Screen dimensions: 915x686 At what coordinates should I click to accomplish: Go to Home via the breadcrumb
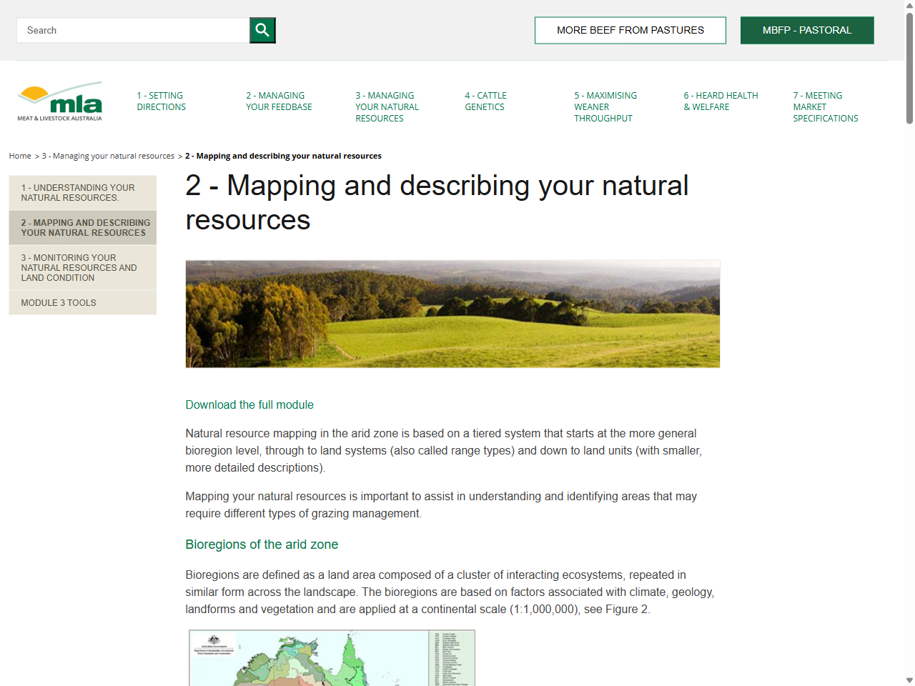19,156
